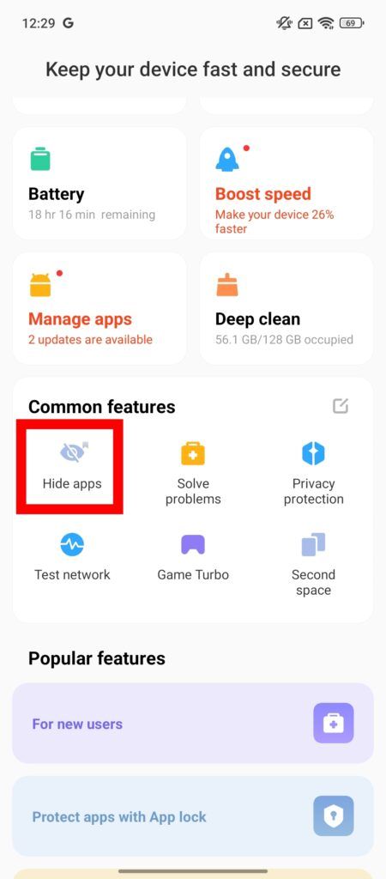
Task: Tap the Solve problems medical kit icon
Action: coord(193,453)
